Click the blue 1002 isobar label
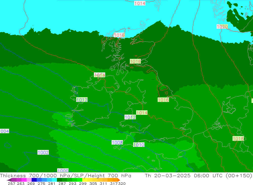The width and height of the screenshot is (253, 185). click(x=43, y=152)
